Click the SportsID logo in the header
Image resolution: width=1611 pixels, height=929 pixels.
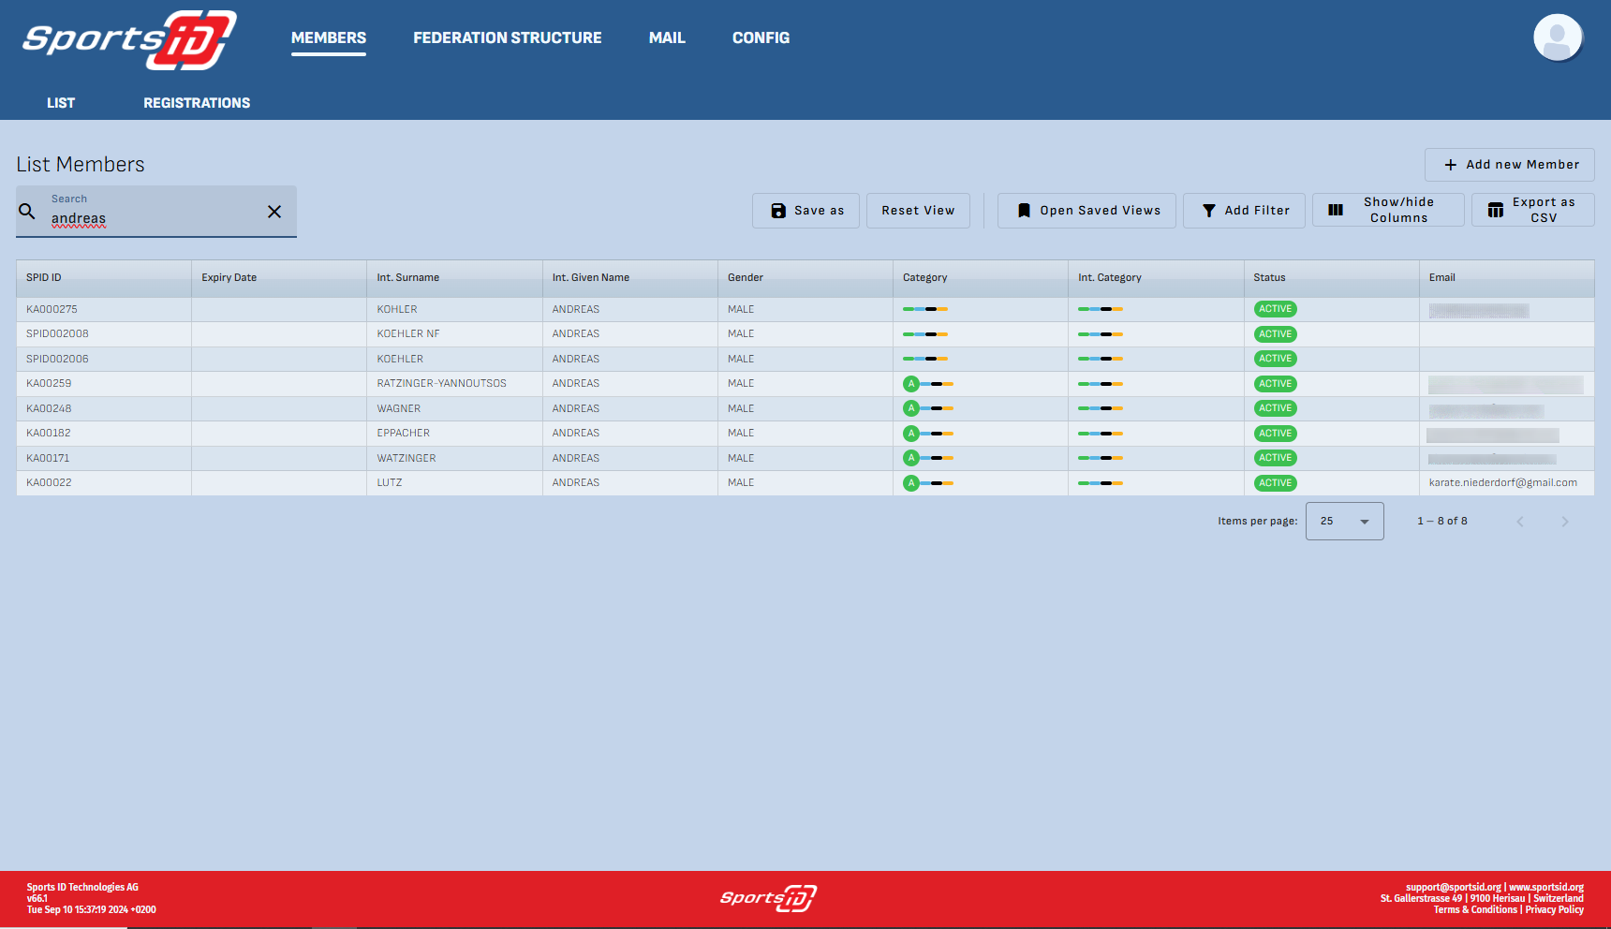click(x=129, y=39)
